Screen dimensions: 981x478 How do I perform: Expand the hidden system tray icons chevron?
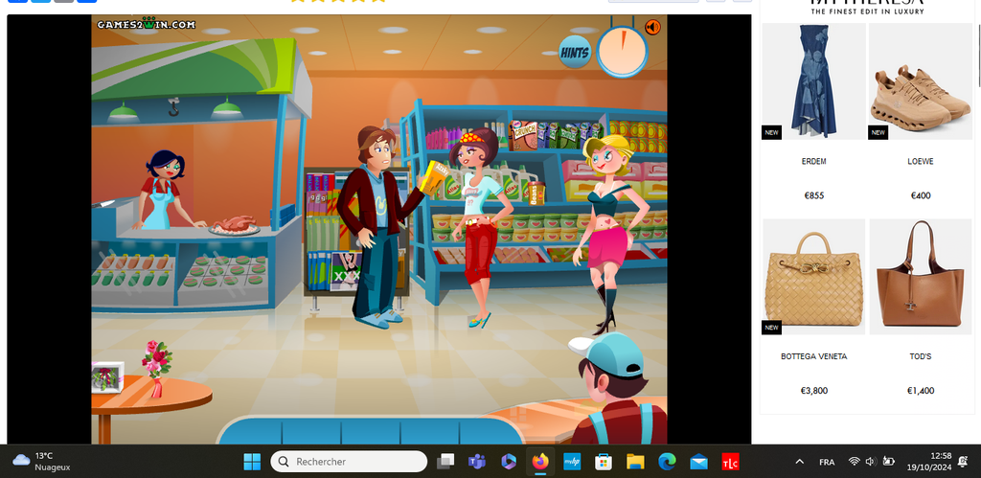[800, 462]
